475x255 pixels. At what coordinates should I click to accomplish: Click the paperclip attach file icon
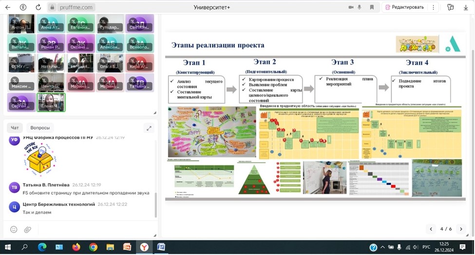point(28,229)
